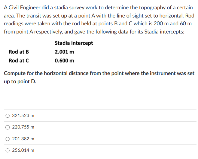Screen dimensions: 198x159
Task: Click the "201.382 m" answer label text
Action: pos(23,139)
